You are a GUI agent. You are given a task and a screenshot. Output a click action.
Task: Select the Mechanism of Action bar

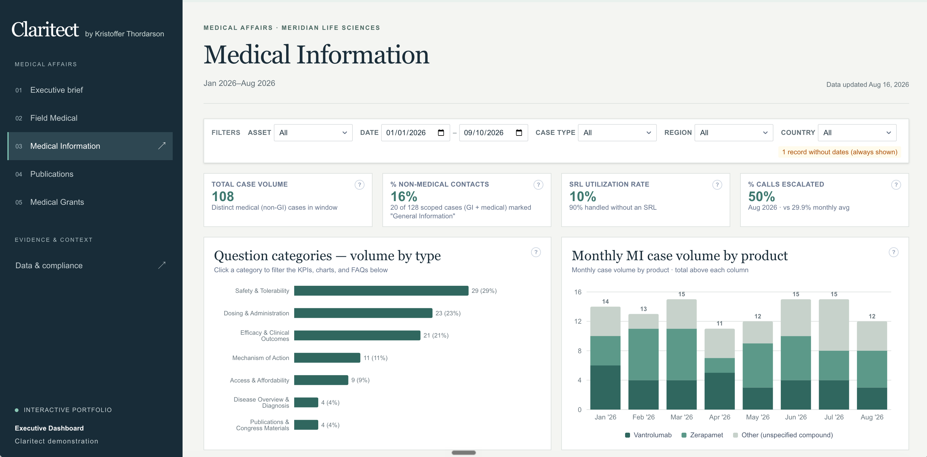(327, 358)
